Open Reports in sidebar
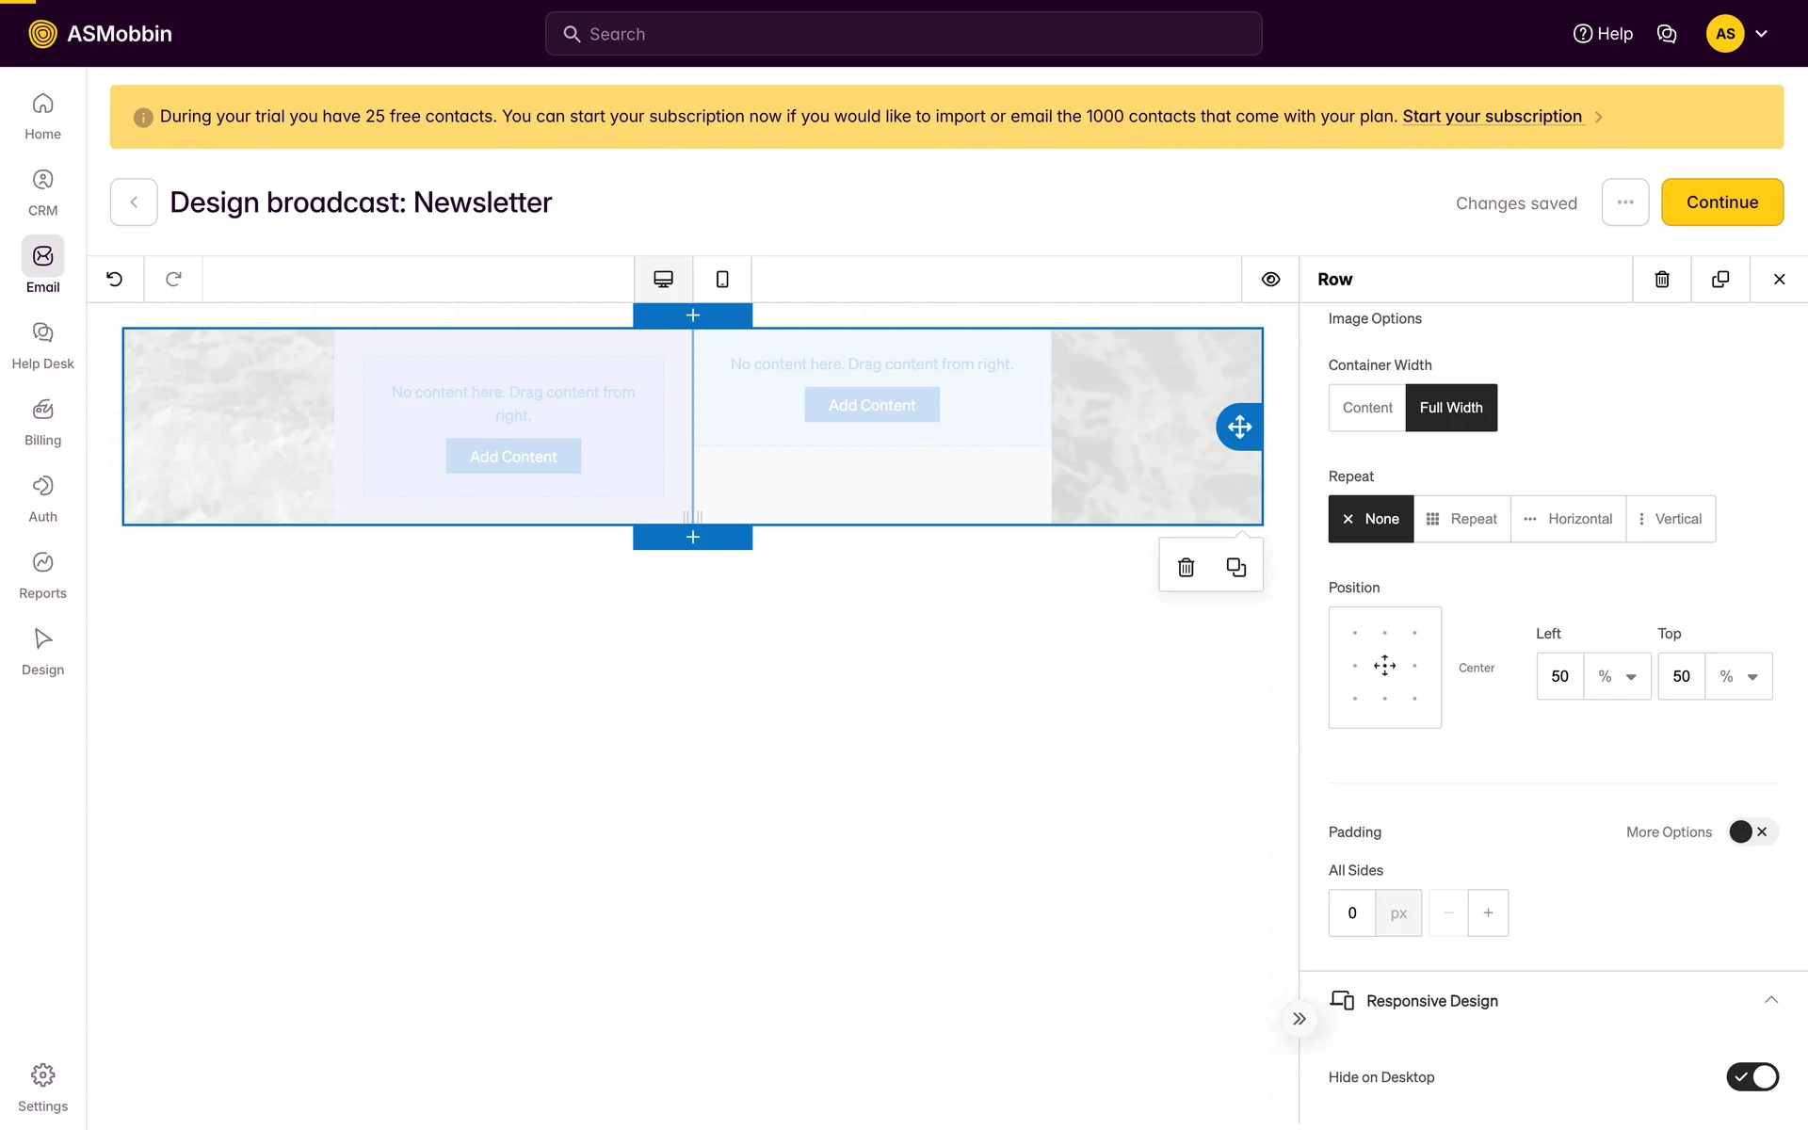This screenshot has height=1130, width=1808. [42, 573]
